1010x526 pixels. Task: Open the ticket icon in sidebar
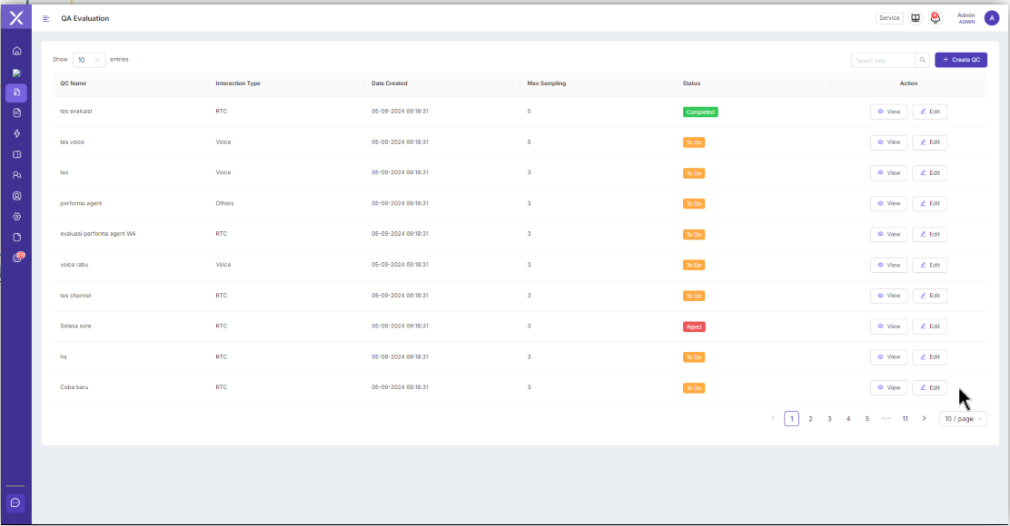click(16, 154)
